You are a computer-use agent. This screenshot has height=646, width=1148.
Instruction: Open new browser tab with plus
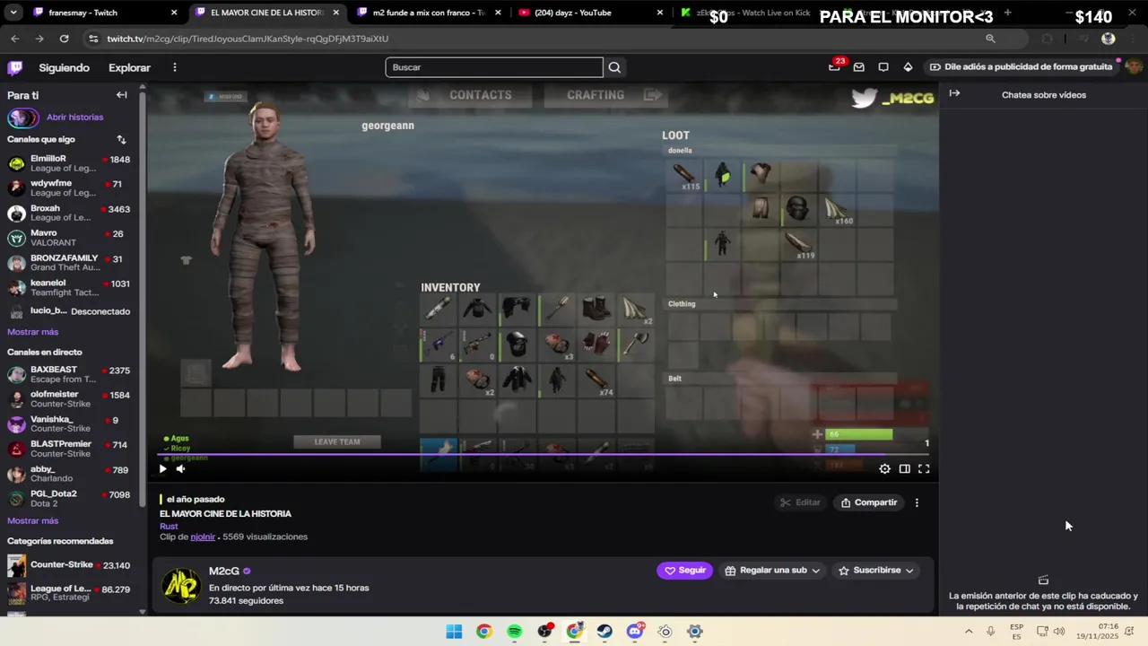tap(1007, 13)
